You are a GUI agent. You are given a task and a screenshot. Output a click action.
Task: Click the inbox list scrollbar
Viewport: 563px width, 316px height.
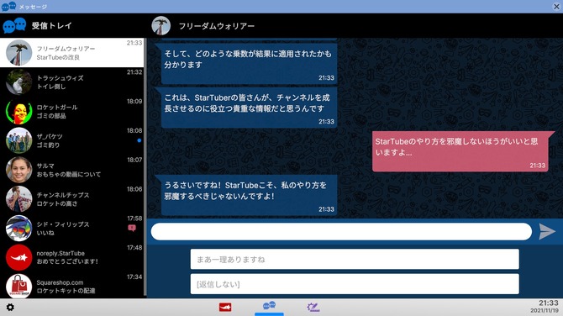click(x=145, y=167)
